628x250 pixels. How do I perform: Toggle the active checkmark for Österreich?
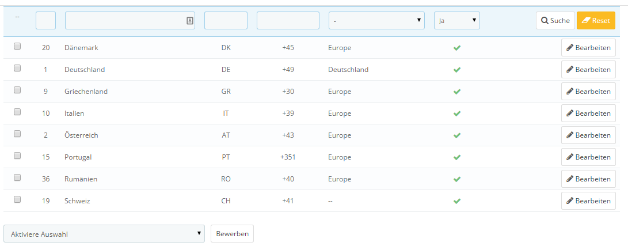457,135
